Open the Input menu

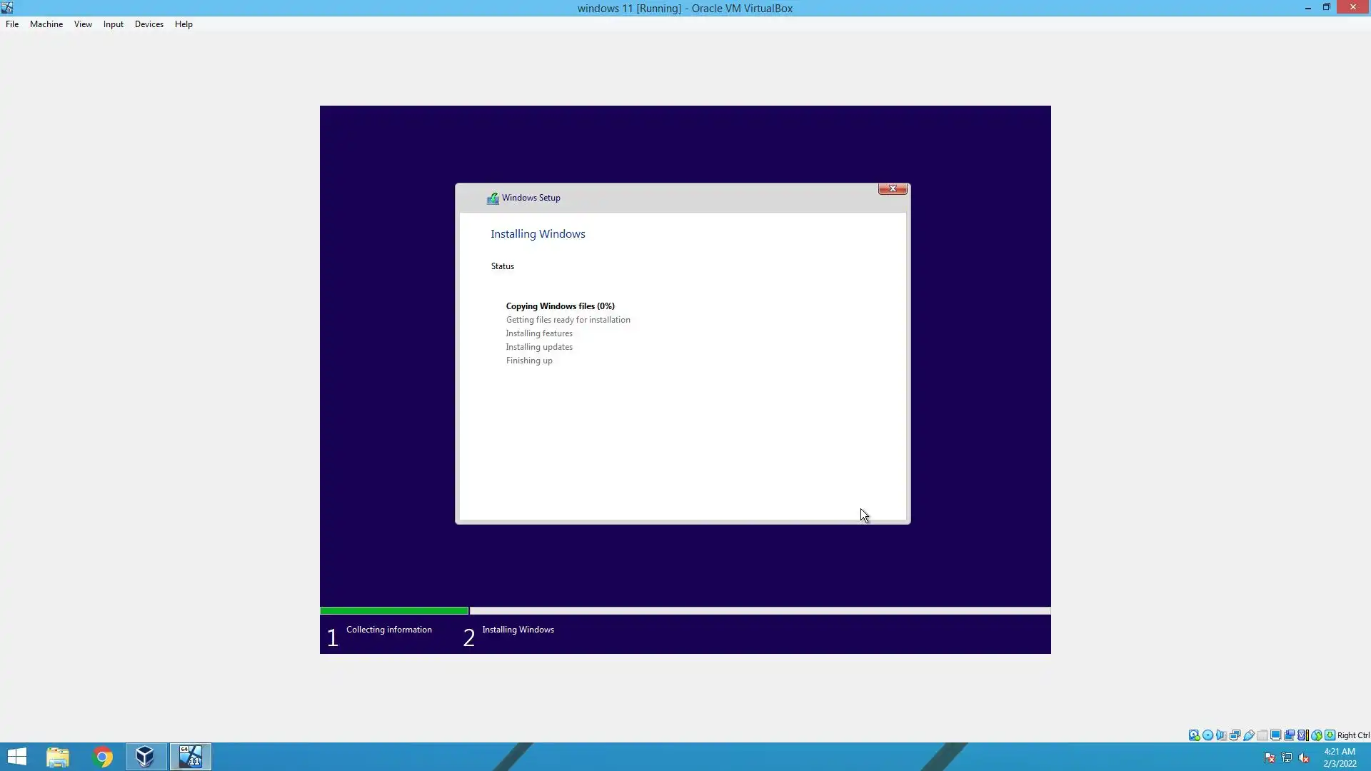click(113, 24)
